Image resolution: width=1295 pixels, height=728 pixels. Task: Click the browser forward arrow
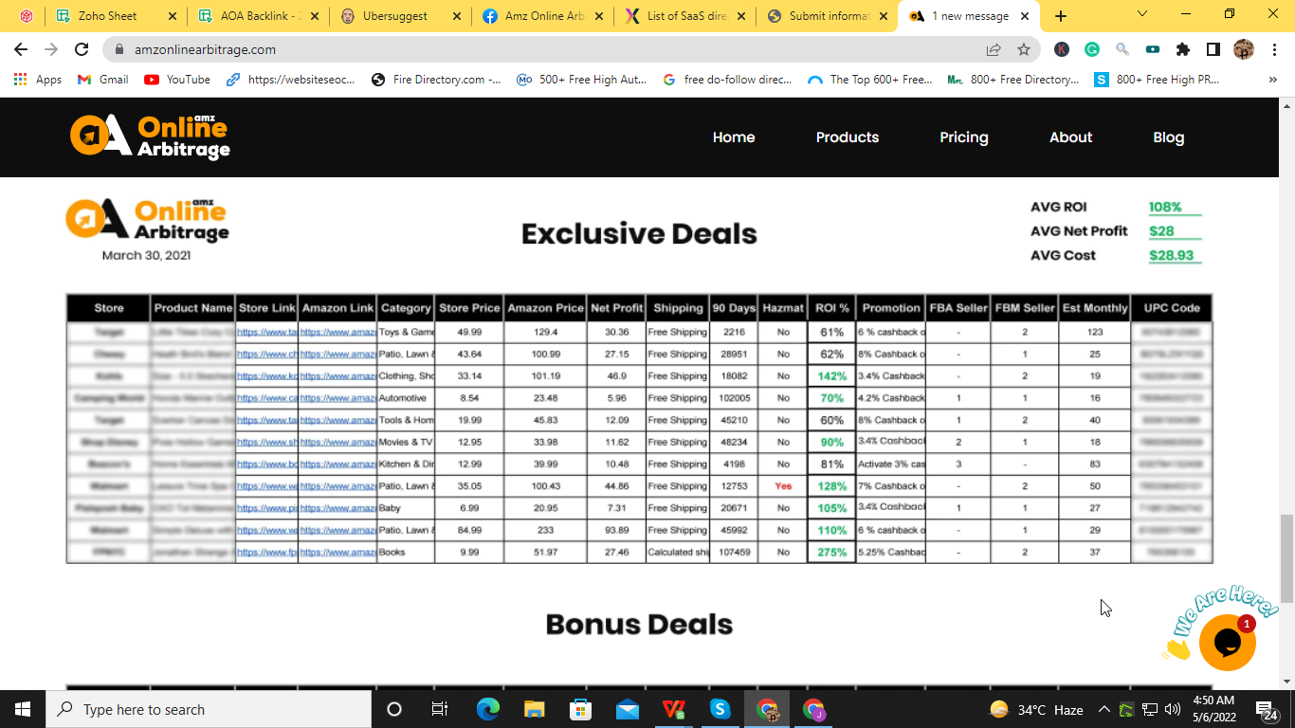click(51, 49)
